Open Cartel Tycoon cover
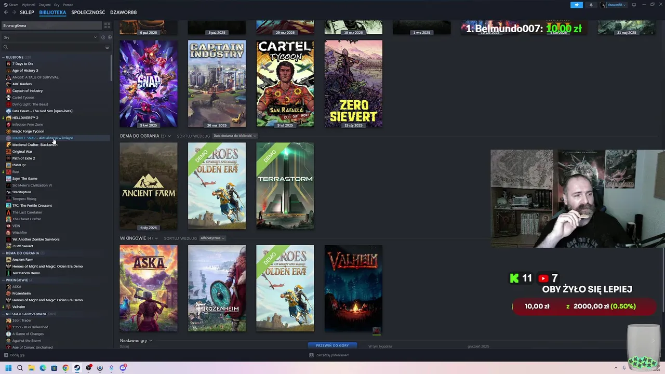Image resolution: width=665 pixels, height=374 pixels. pyautogui.click(x=285, y=84)
